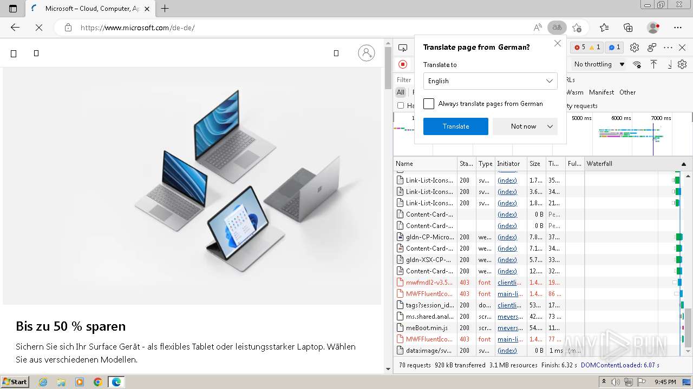Click the import HAR file arrow

tap(653, 64)
